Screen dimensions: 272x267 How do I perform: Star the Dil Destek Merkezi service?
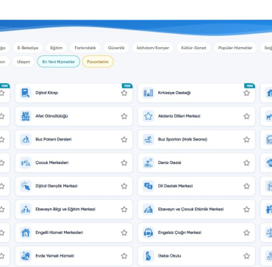(247, 186)
